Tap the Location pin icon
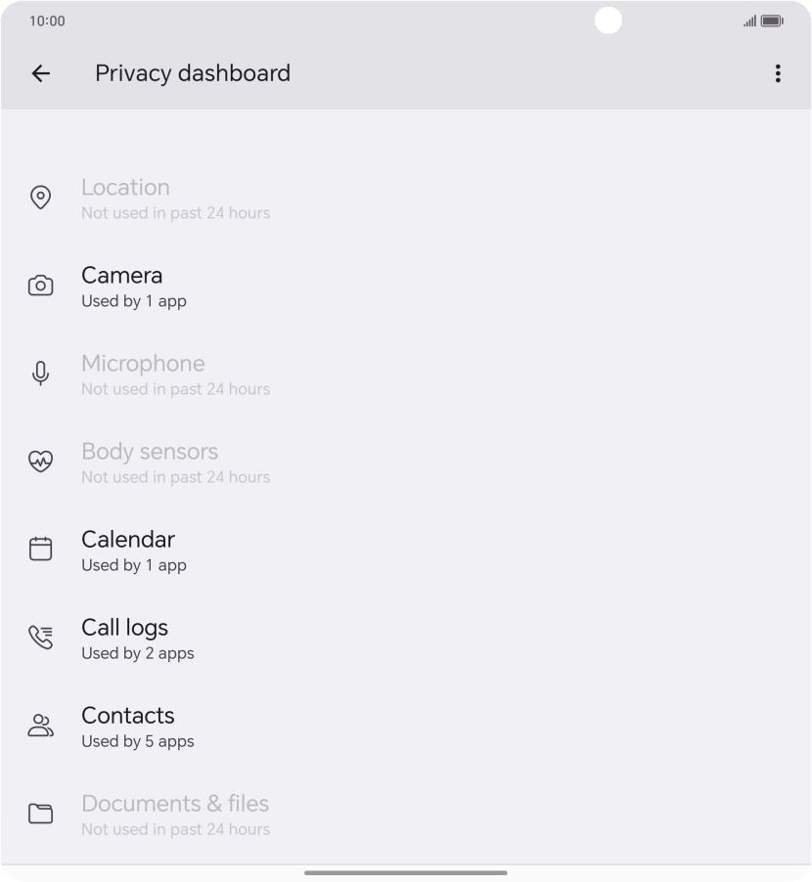 click(x=40, y=198)
